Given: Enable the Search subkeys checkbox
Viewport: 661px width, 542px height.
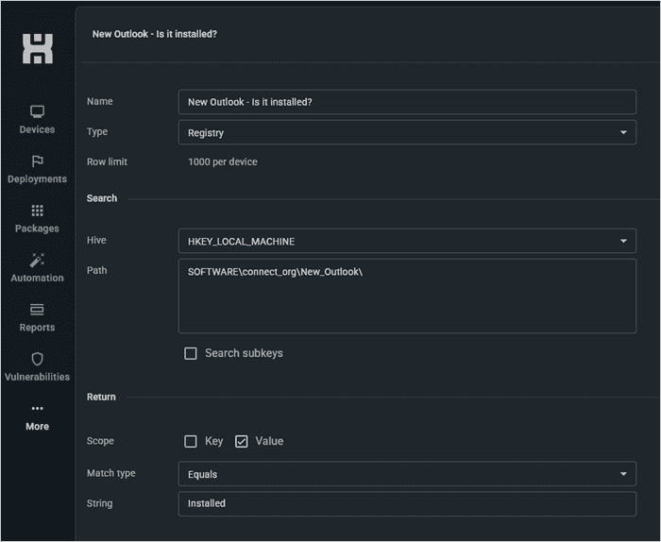Looking at the screenshot, I should tap(191, 353).
